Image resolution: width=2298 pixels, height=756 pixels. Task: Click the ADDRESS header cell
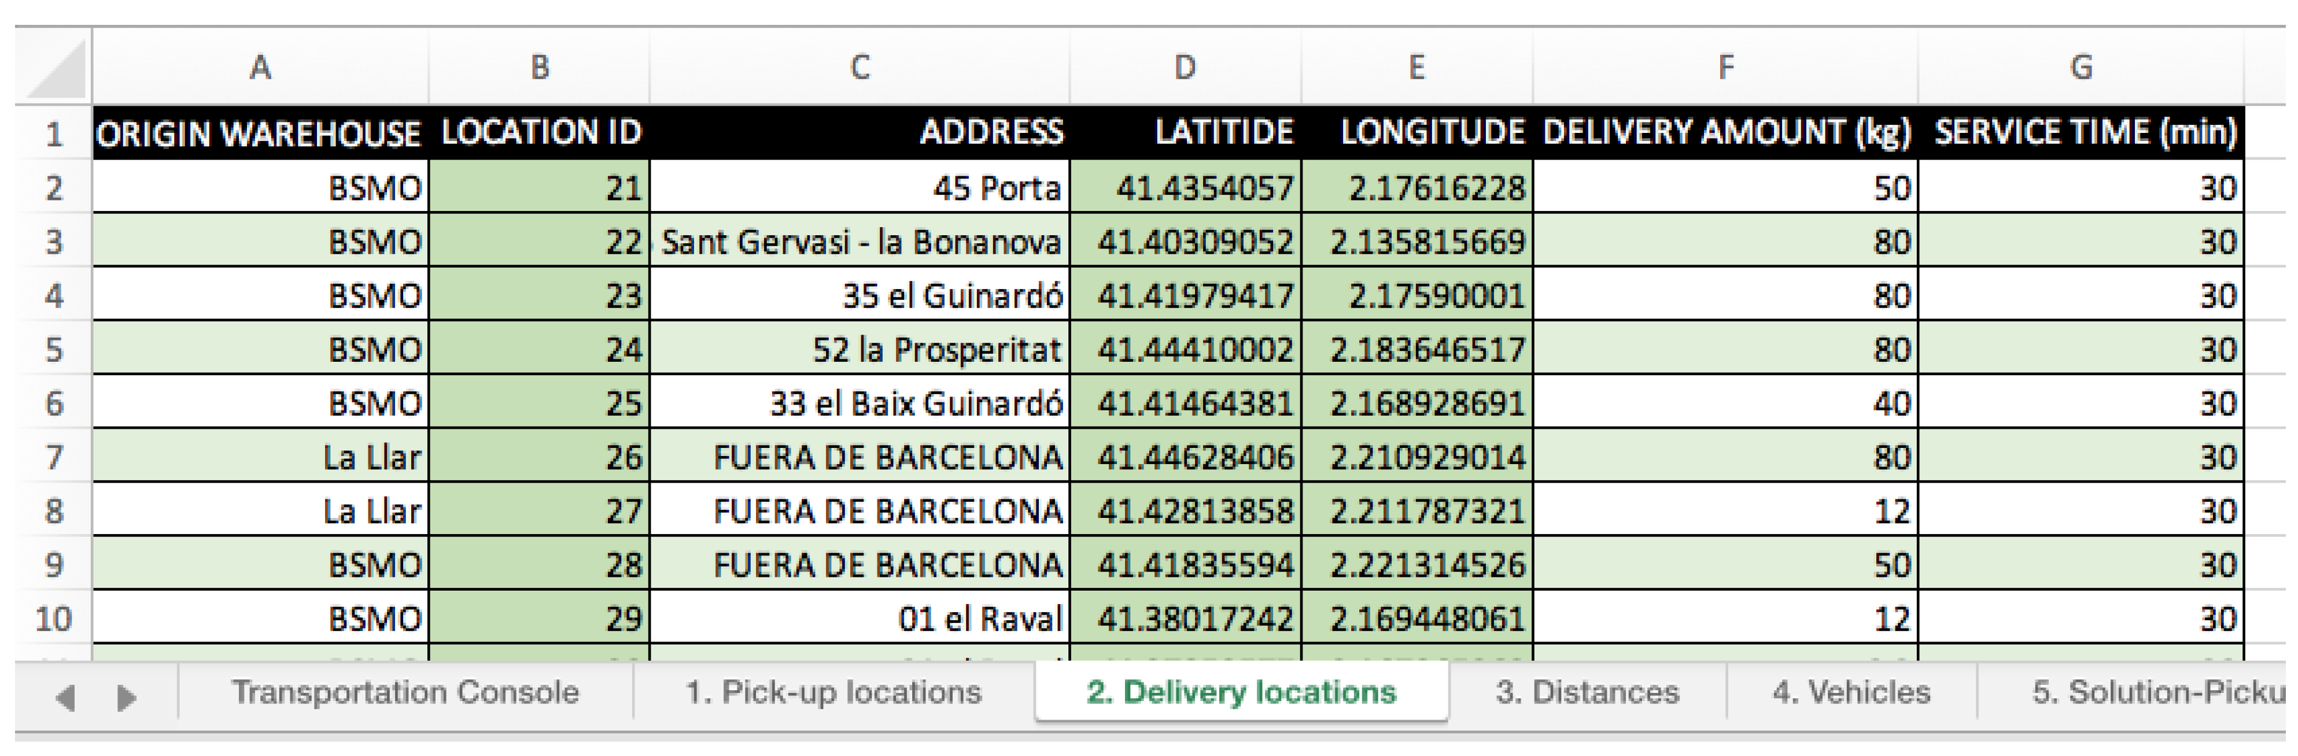[860, 133]
